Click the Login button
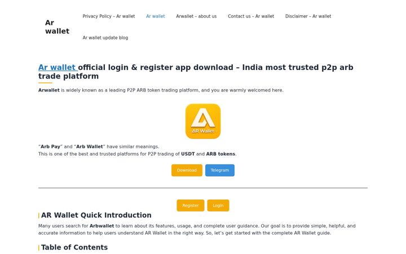Image resolution: width=406 pixels, height=254 pixels. [x=218, y=205]
